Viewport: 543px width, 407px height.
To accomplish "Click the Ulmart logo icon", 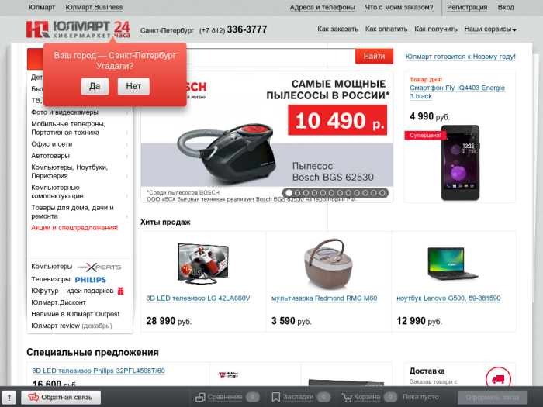I will pos(37,29).
